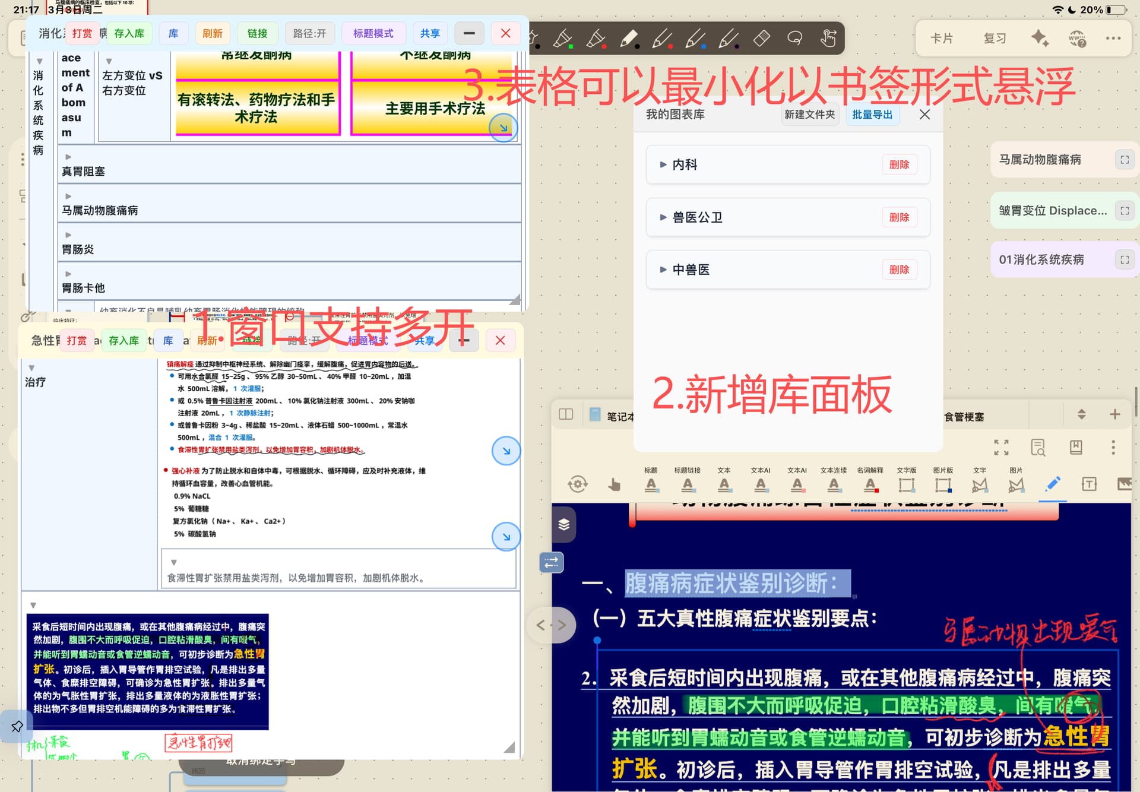Toggle 标题模式 in top window
This screenshot has height=792, width=1140.
[373, 34]
